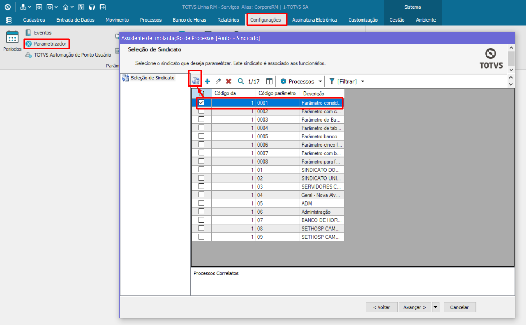Expand the refresh window dropdown arrow in title bar
This screenshot has width=526, height=325.
[56, 7]
